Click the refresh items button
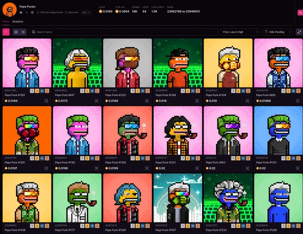 pyautogui.click(x=299, y=32)
